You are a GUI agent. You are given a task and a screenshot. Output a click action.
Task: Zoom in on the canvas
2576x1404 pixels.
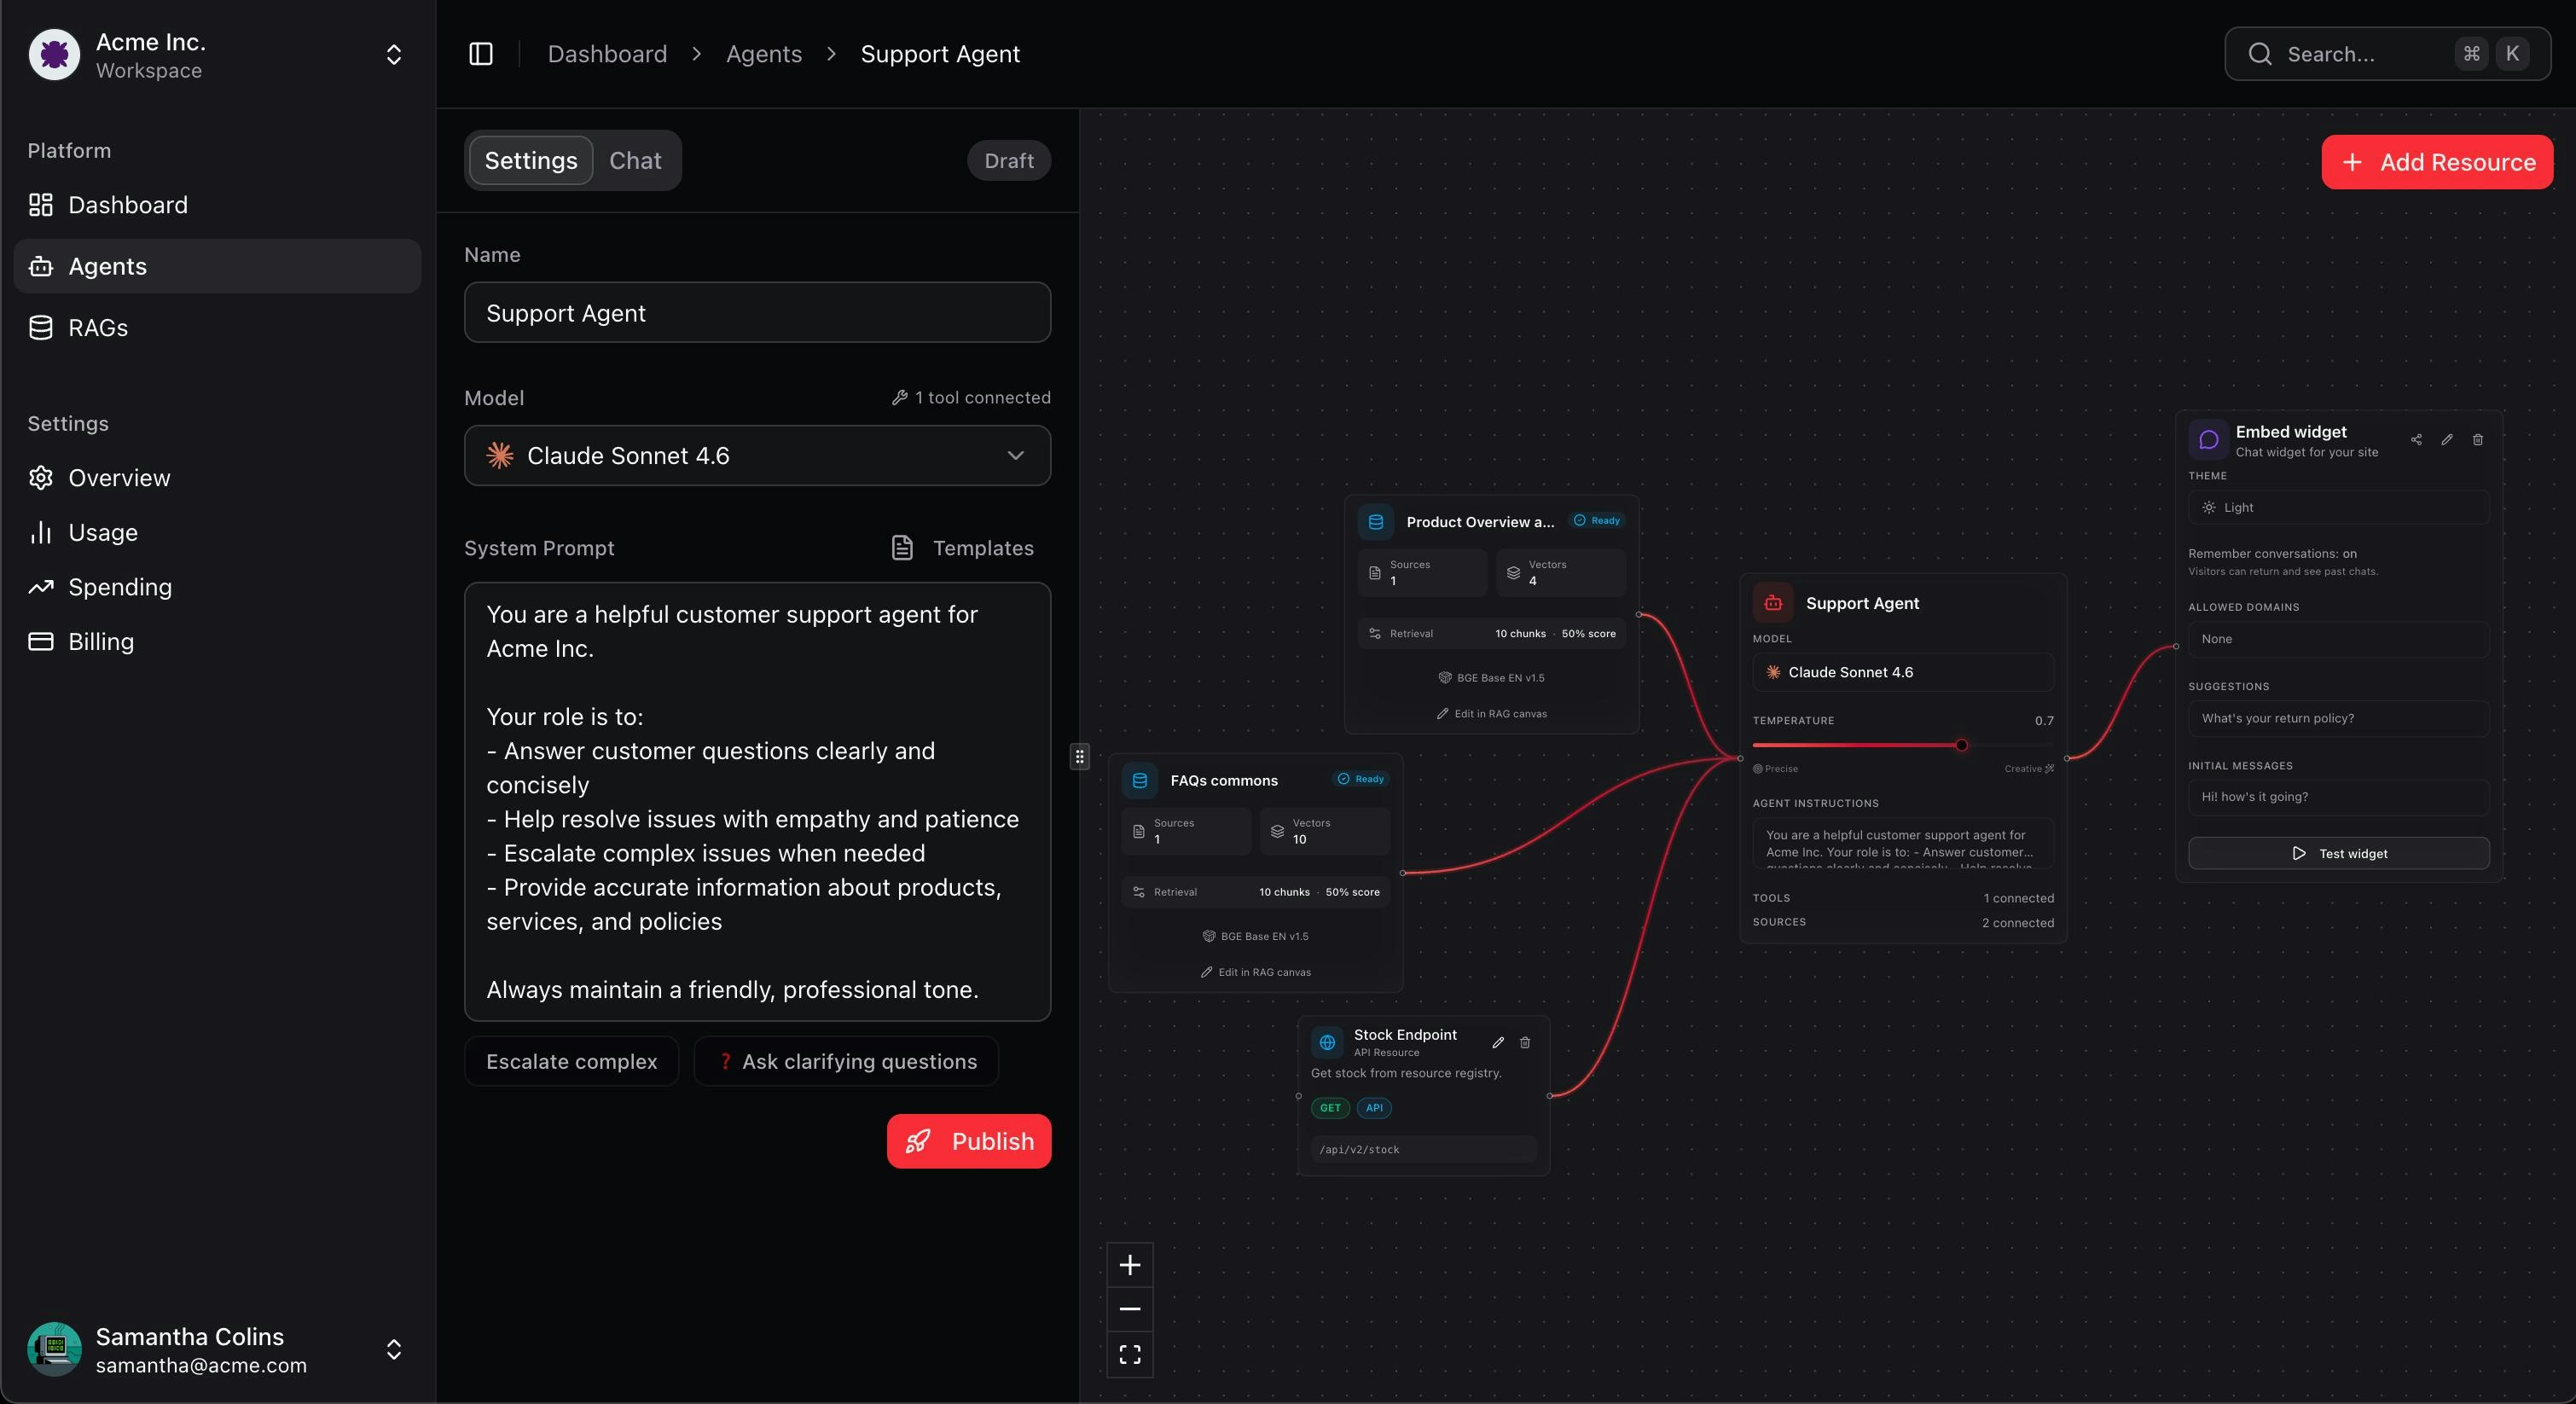(1130, 1264)
